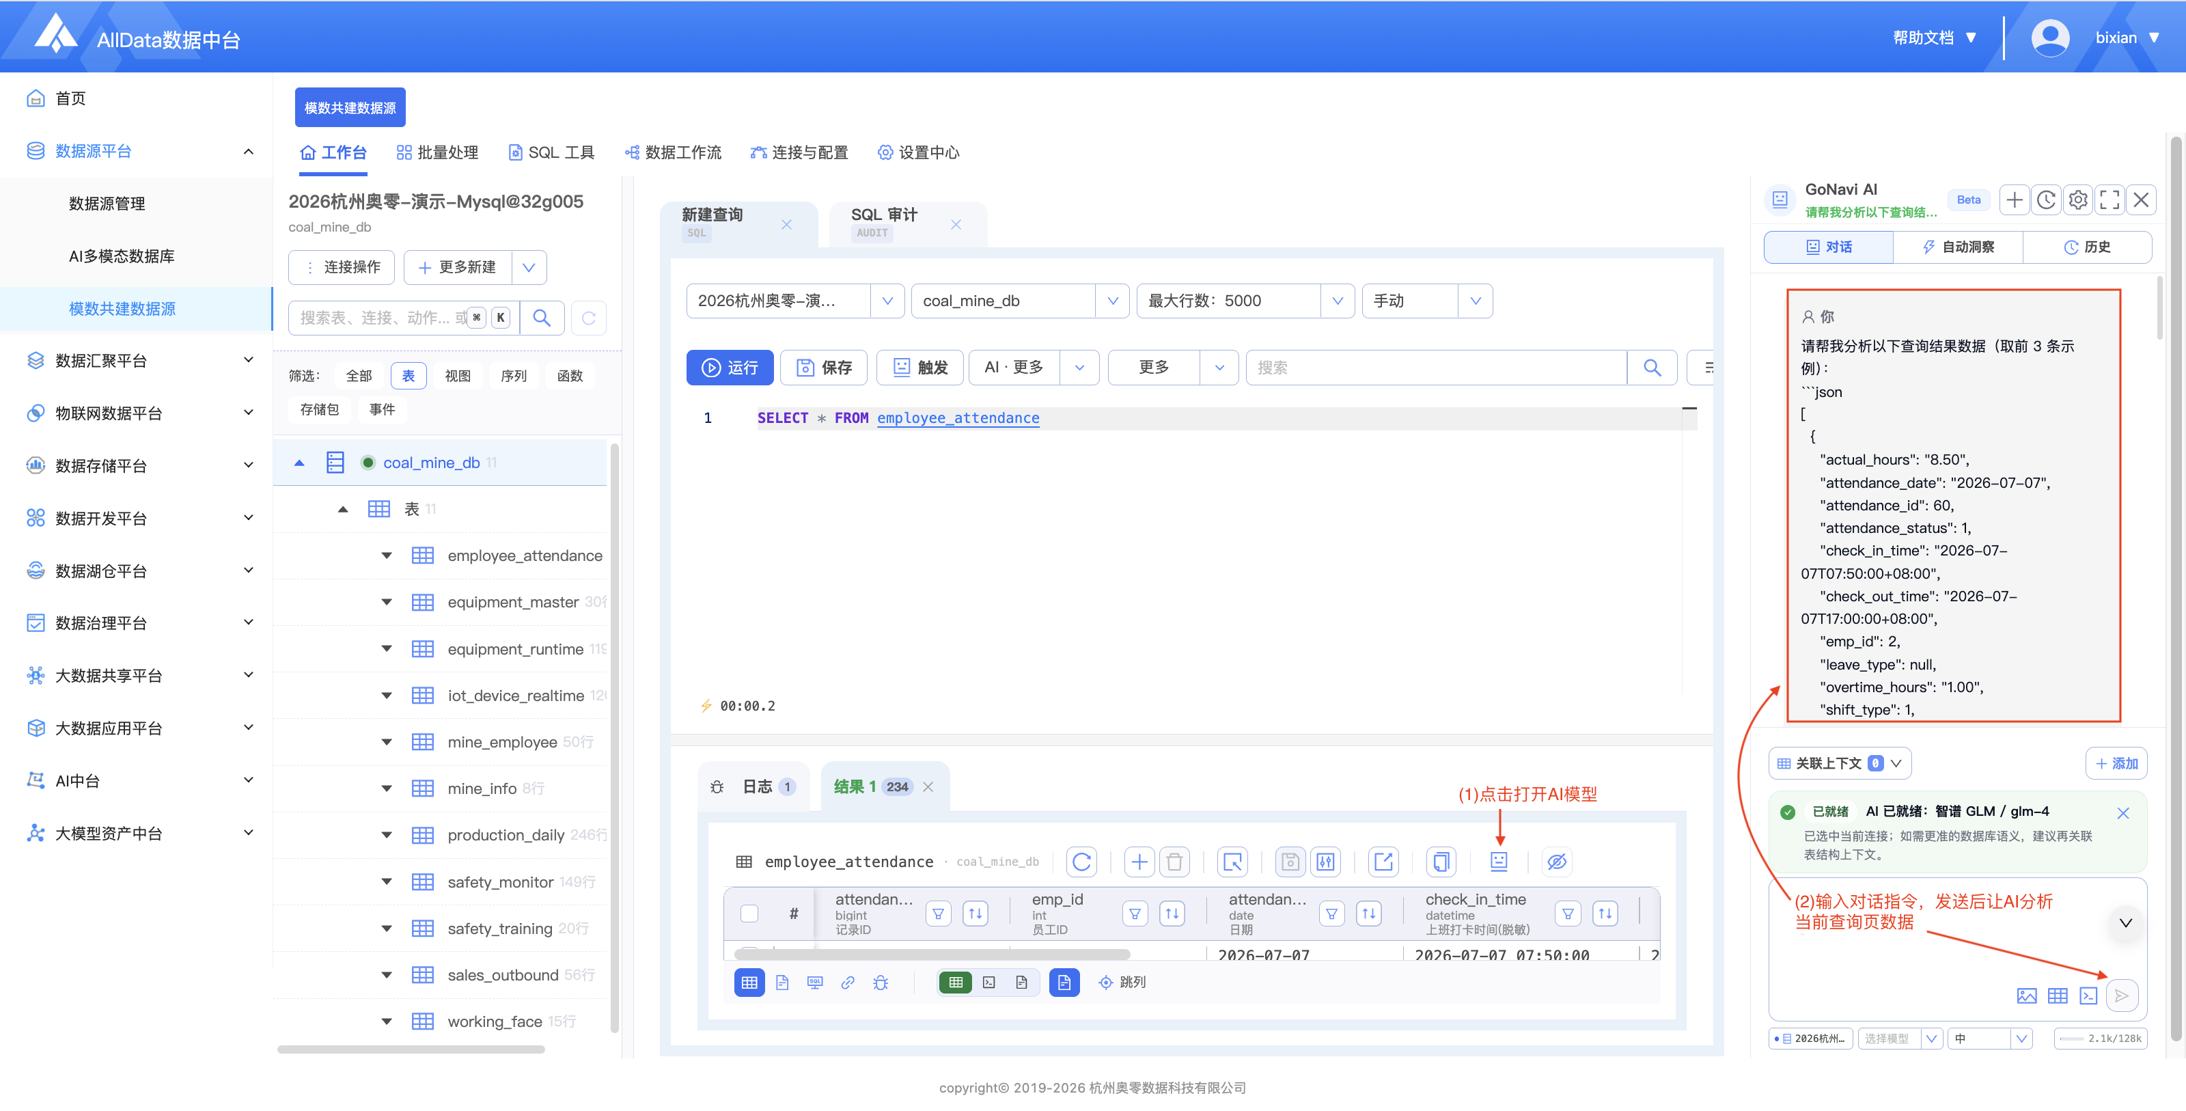Switch result view to blue grid mode

pos(749,982)
